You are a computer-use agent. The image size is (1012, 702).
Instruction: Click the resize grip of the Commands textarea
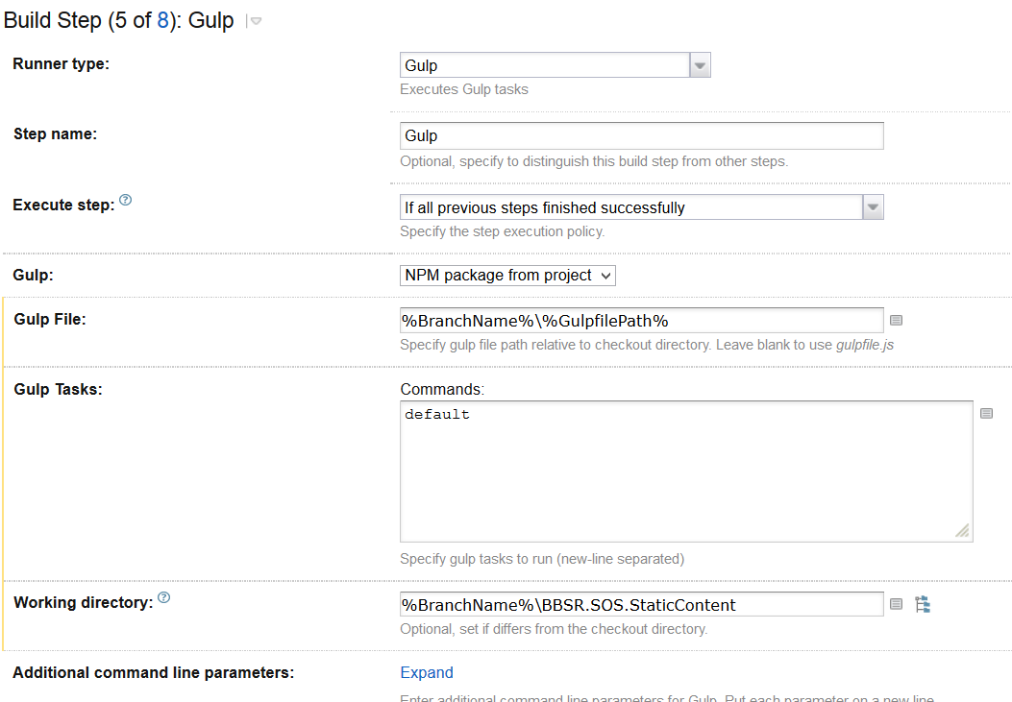pyautogui.click(x=962, y=531)
